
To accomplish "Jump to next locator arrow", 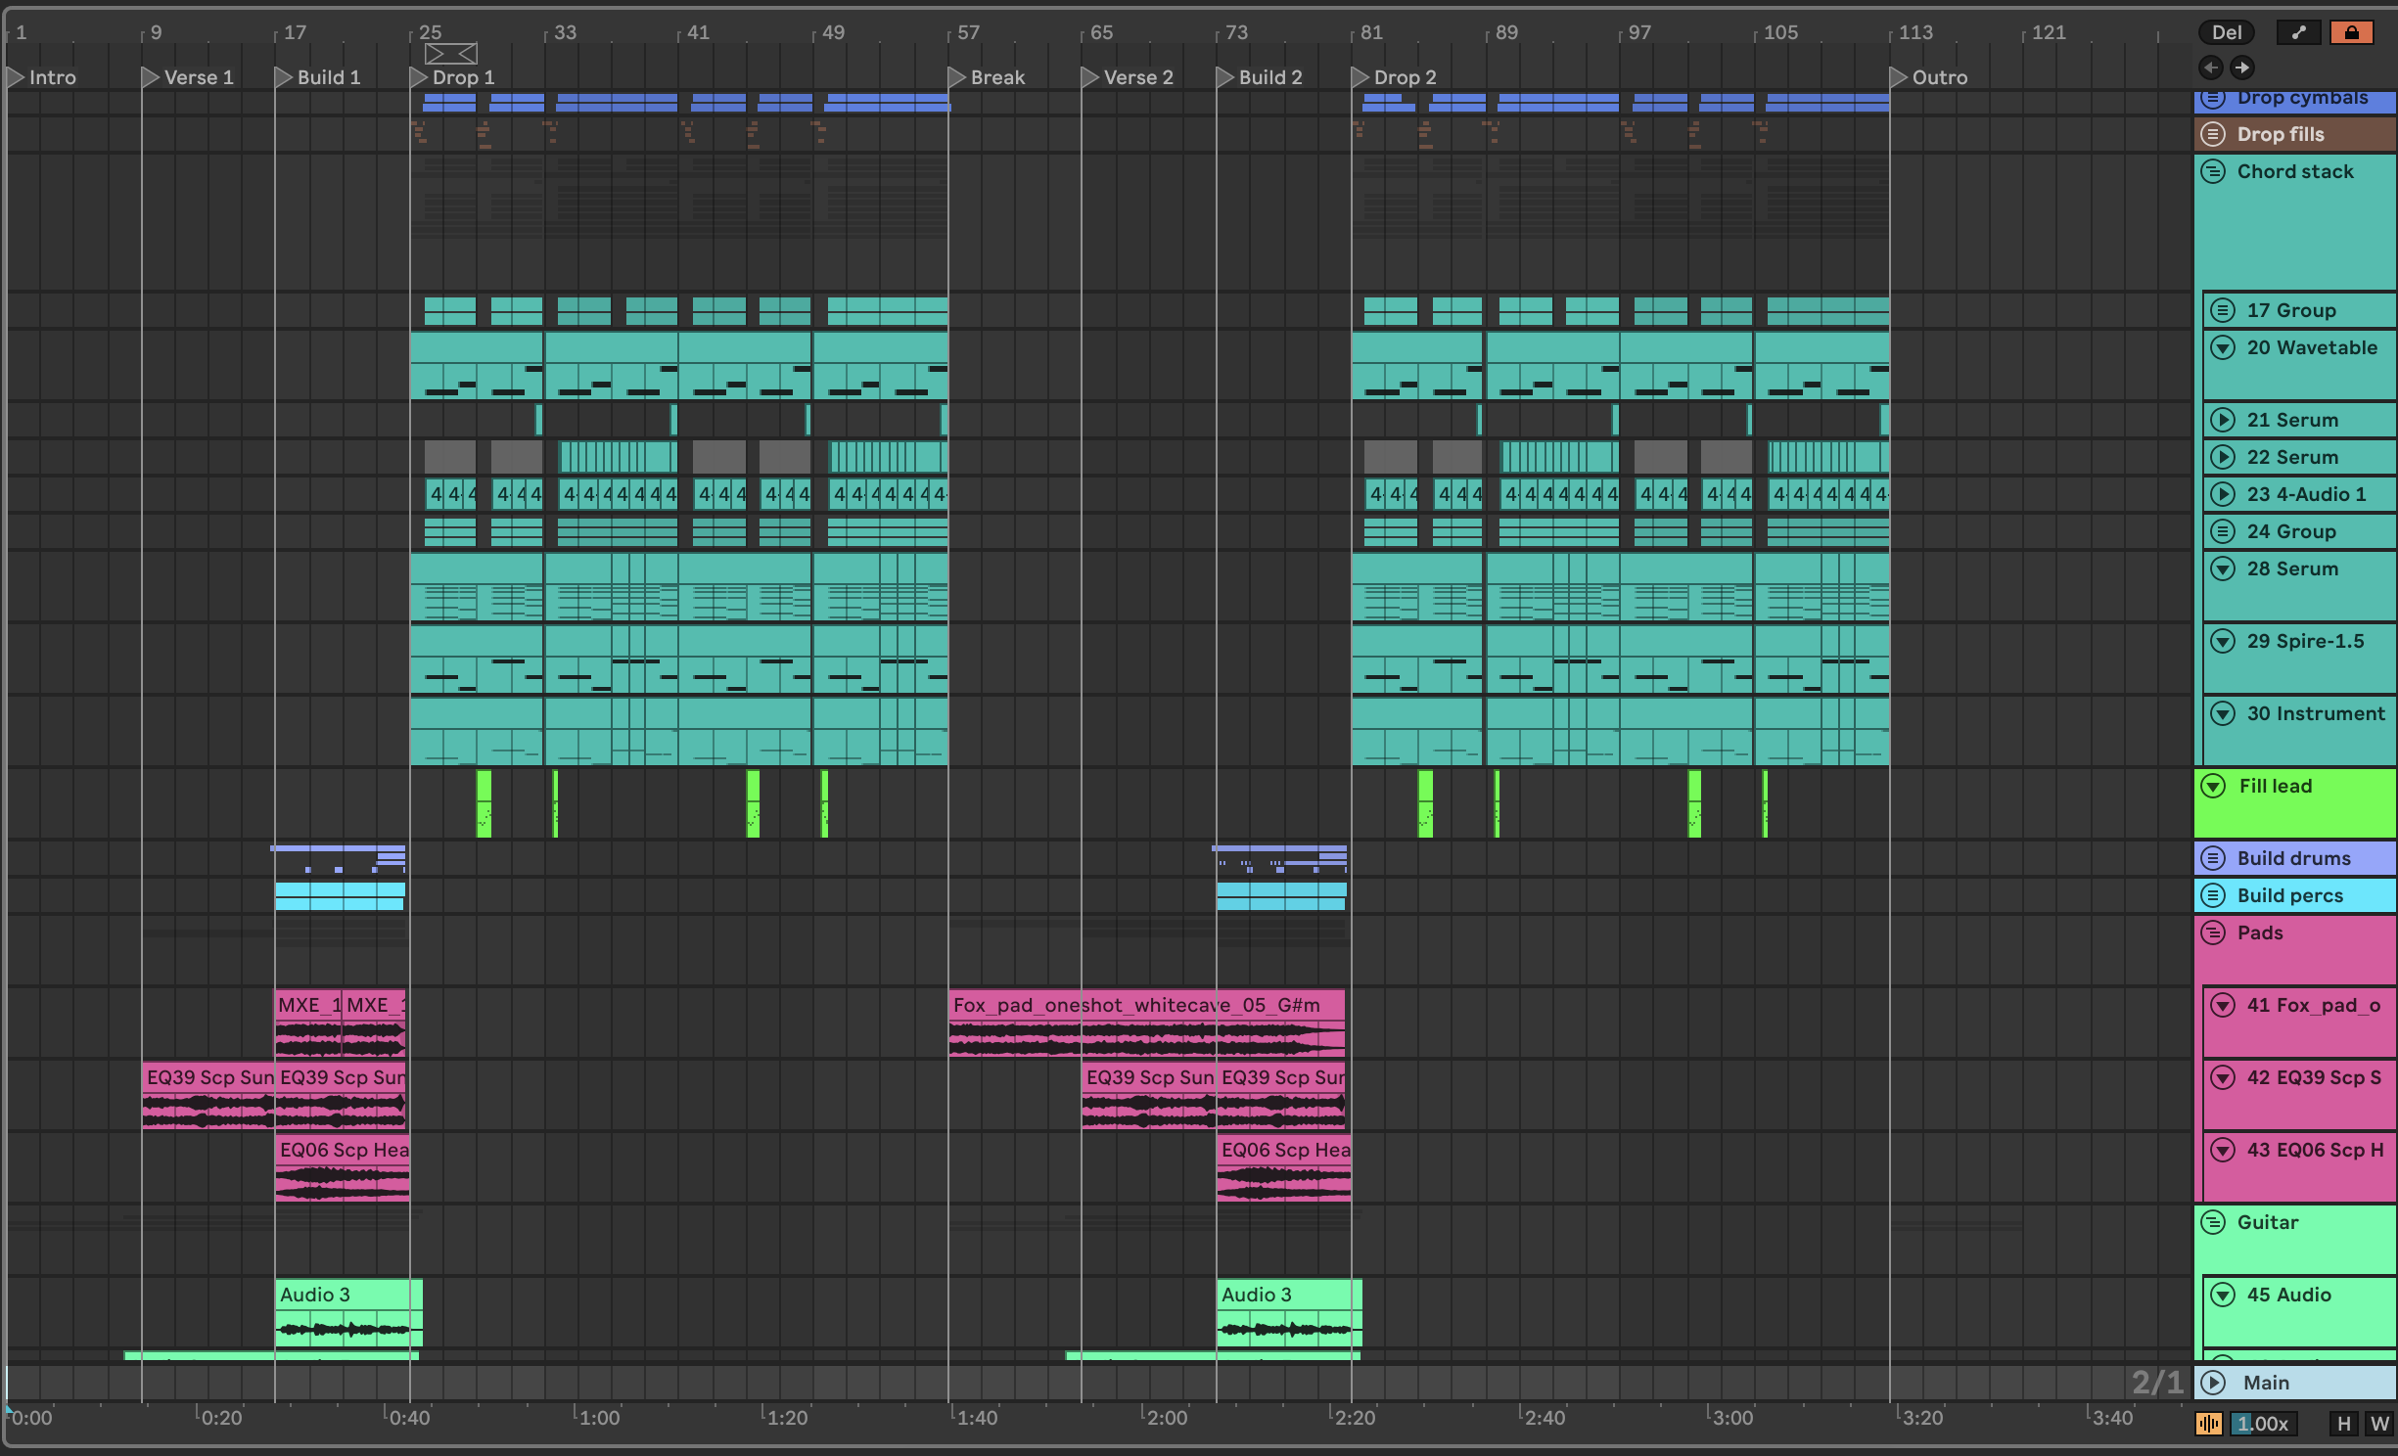I will click(x=2242, y=68).
